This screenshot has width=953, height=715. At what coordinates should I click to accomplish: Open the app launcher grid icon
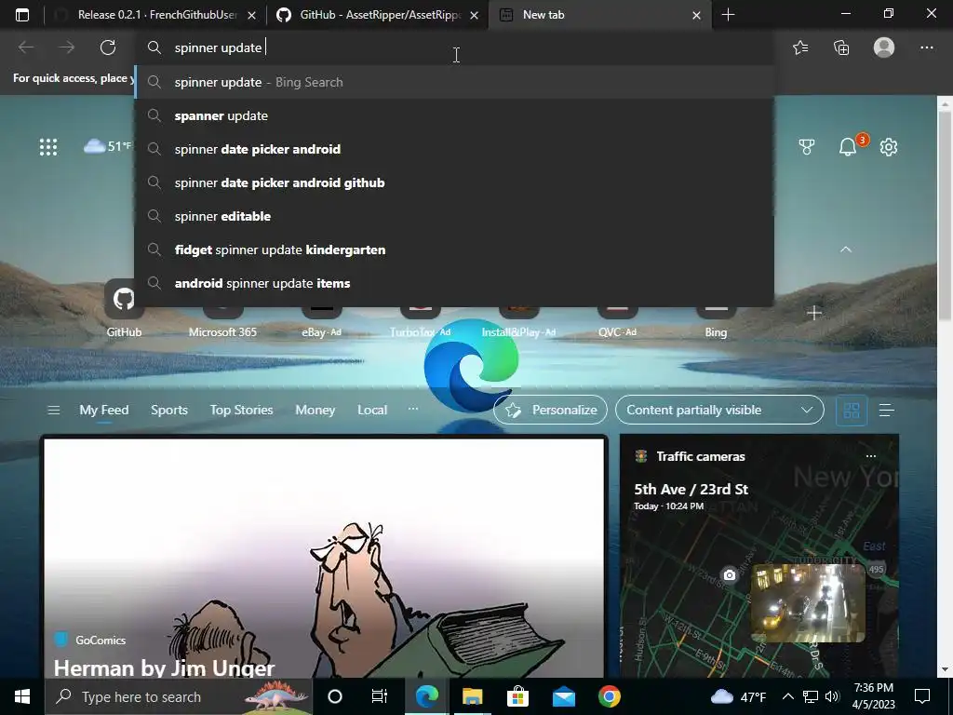(48, 146)
